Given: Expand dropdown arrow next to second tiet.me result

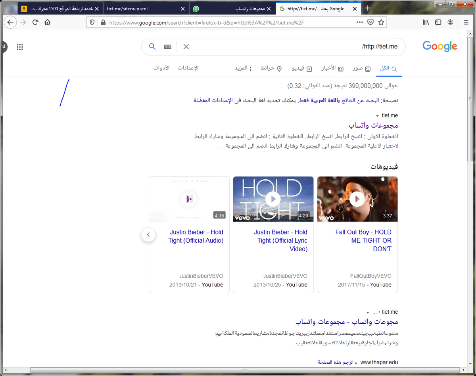Looking at the screenshot, I should click(368, 313).
